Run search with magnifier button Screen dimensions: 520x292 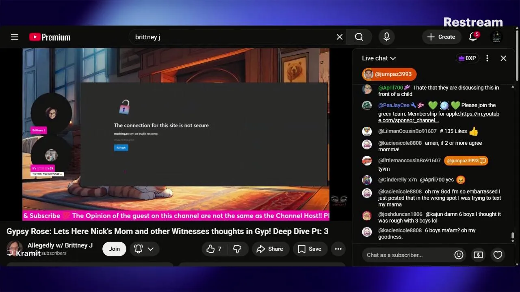point(359,37)
